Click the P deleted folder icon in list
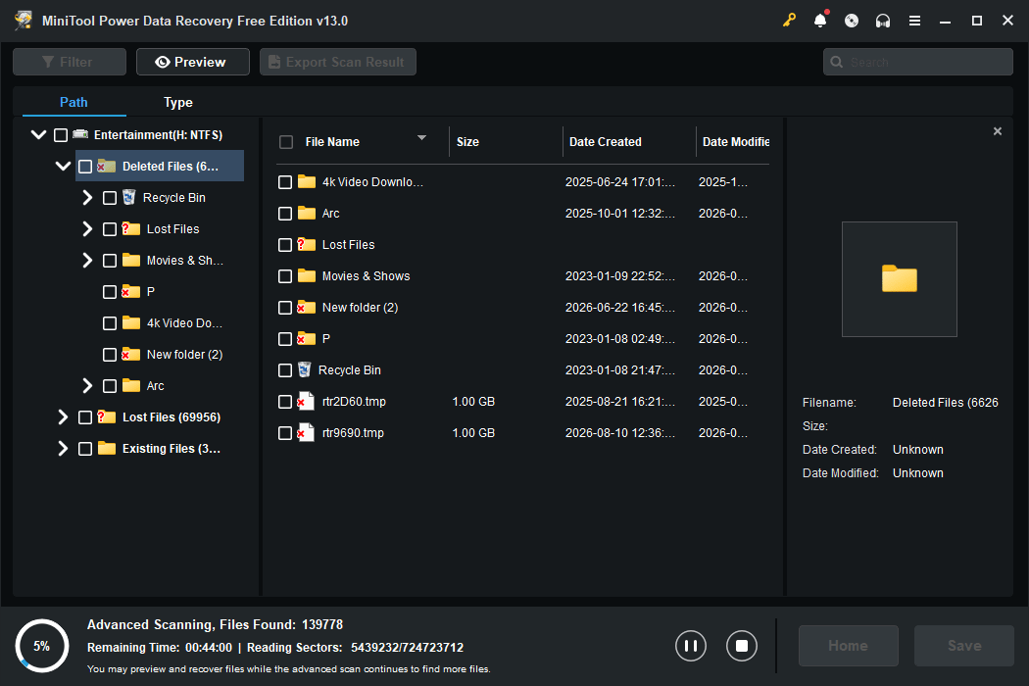This screenshot has height=686, width=1029. tap(306, 339)
